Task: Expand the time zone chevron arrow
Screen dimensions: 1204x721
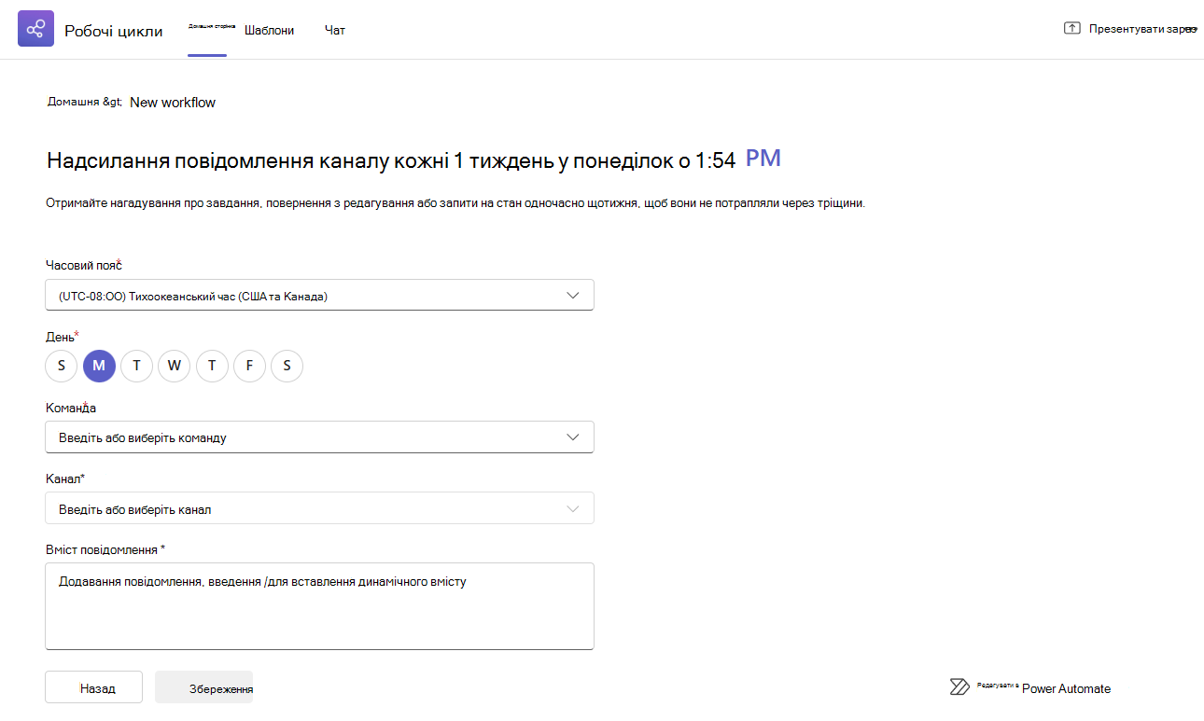Action: [573, 296]
